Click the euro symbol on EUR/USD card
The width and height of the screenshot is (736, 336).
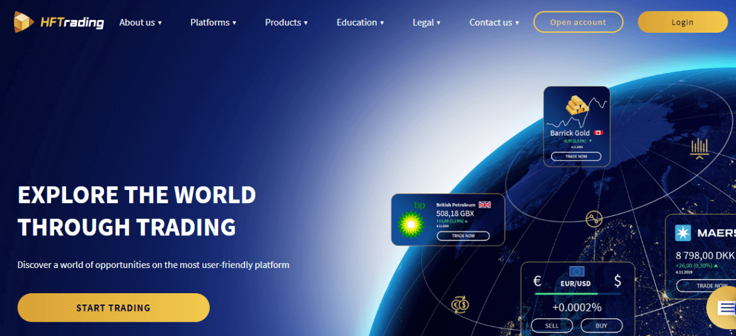[x=538, y=281]
